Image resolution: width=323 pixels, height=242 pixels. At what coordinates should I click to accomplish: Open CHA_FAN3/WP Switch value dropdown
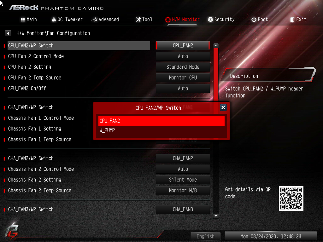(183, 209)
